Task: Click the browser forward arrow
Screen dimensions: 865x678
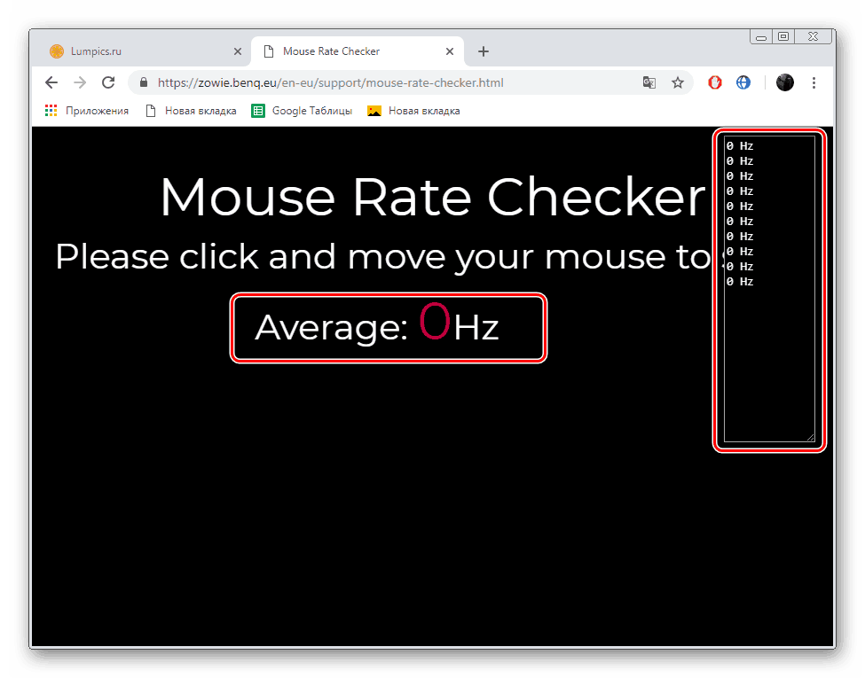Action: click(80, 82)
